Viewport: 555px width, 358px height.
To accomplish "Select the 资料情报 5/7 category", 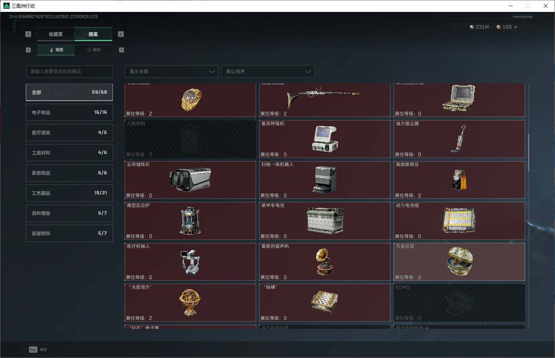I will coord(69,213).
